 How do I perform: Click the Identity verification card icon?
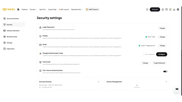[4, 31]
